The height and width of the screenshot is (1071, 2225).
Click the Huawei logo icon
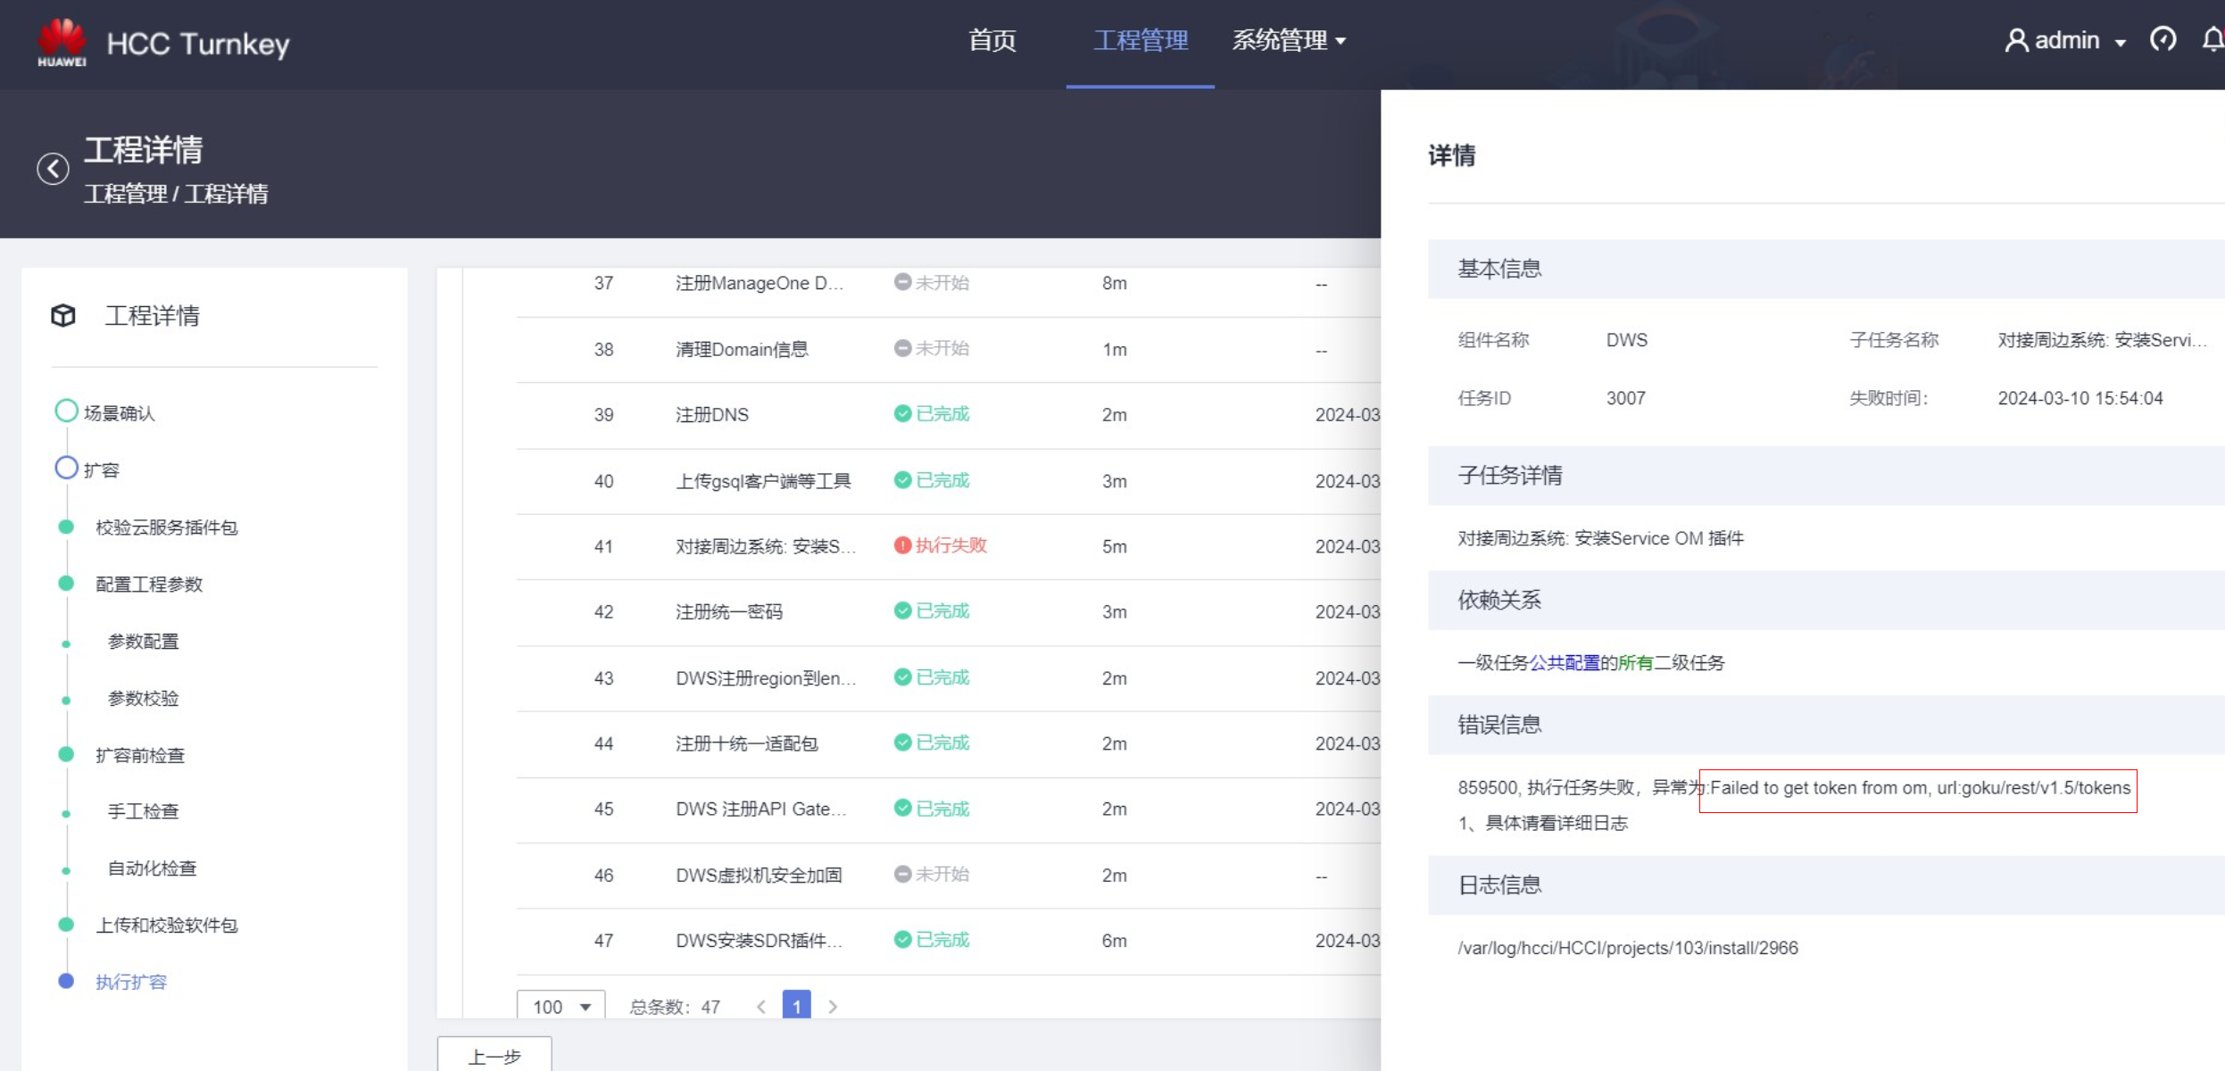tap(62, 42)
